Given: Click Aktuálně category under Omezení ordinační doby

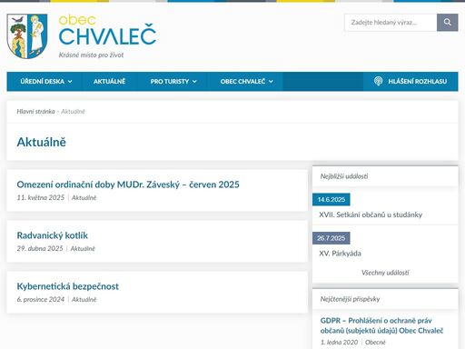Looking at the screenshot, I should tap(84, 197).
